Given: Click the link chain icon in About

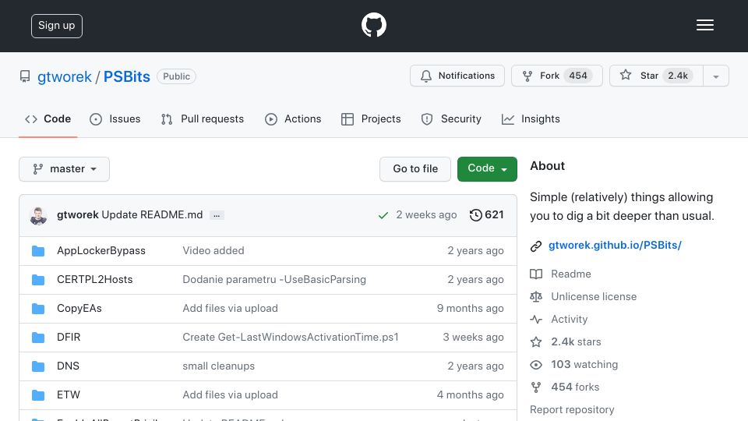Looking at the screenshot, I should pos(536,246).
